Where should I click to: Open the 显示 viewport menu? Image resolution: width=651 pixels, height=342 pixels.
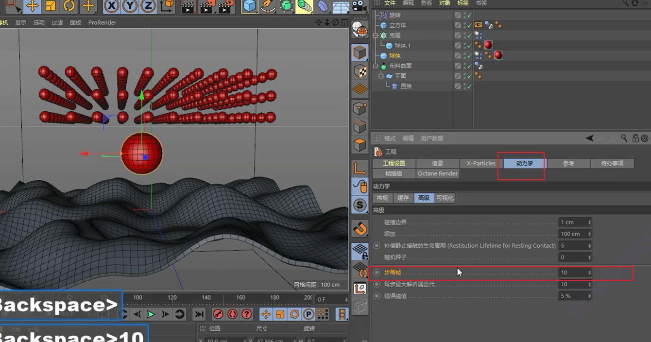(x=21, y=22)
